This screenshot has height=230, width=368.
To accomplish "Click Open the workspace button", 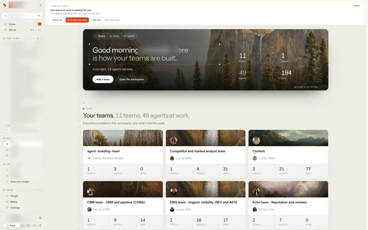I will coord(132,79).
